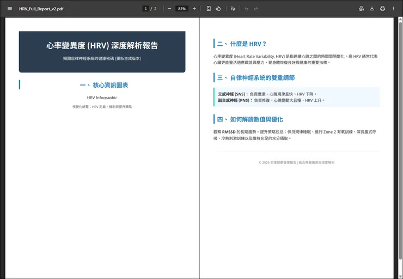403x279 pixels.
Task: Click the scrollbar down arrow
Action: point(400,276)
